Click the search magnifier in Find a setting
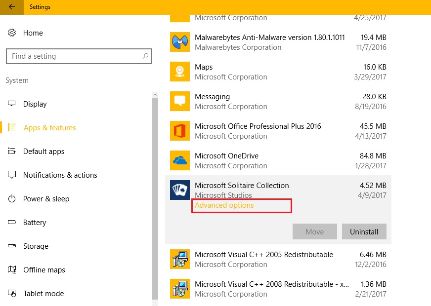The height and width of the screenshot is (306, 431). tap(145, 56)
